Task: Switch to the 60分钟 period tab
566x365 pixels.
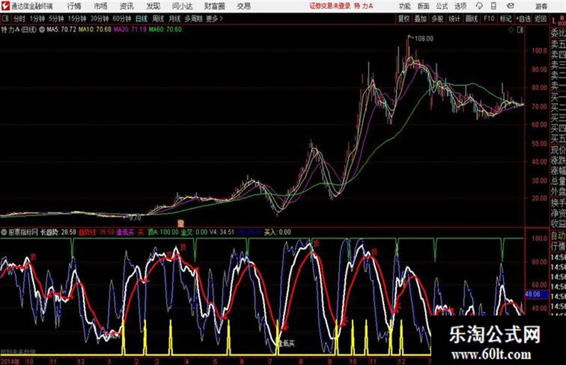Action: pyautogui.click(x=122, y=19)
